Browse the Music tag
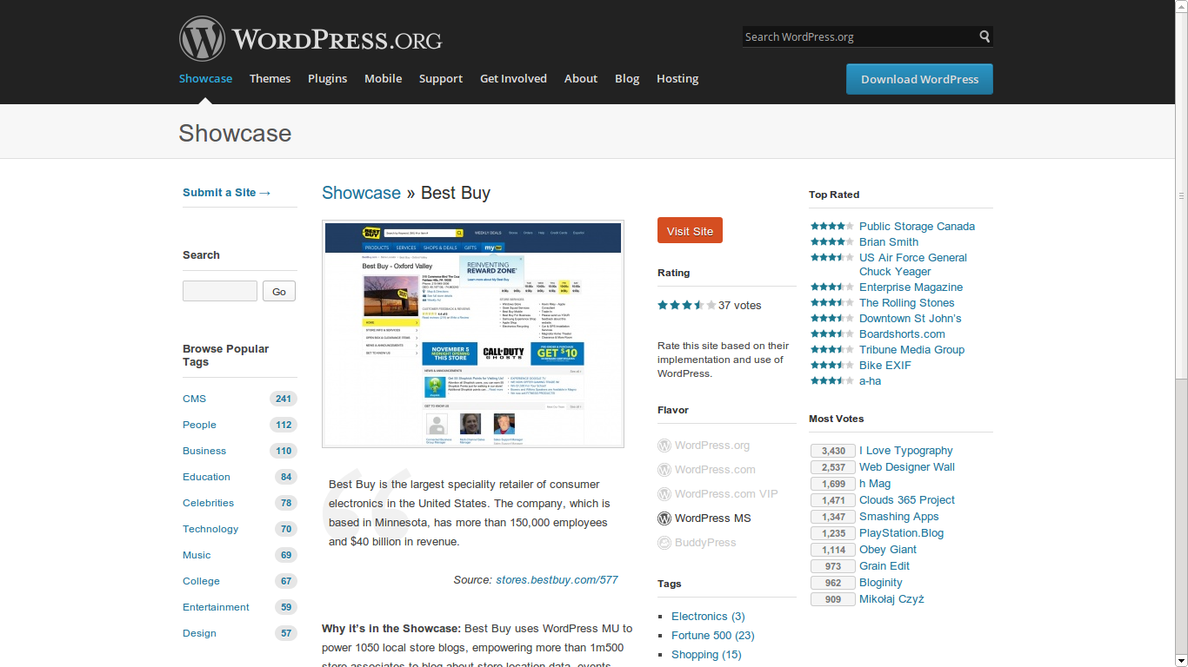 point(197,555)
